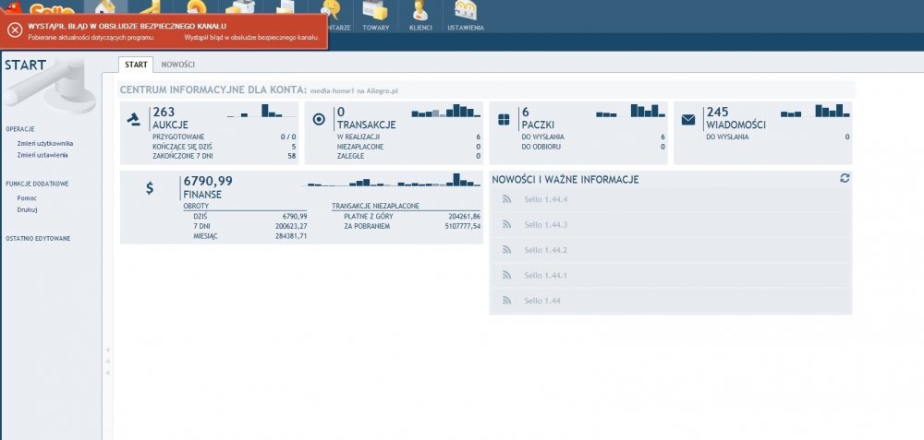Viewport: 924px width, 440px height.
Task: Click the Aukcje gavel icon
Action: (x=134, y=119)
